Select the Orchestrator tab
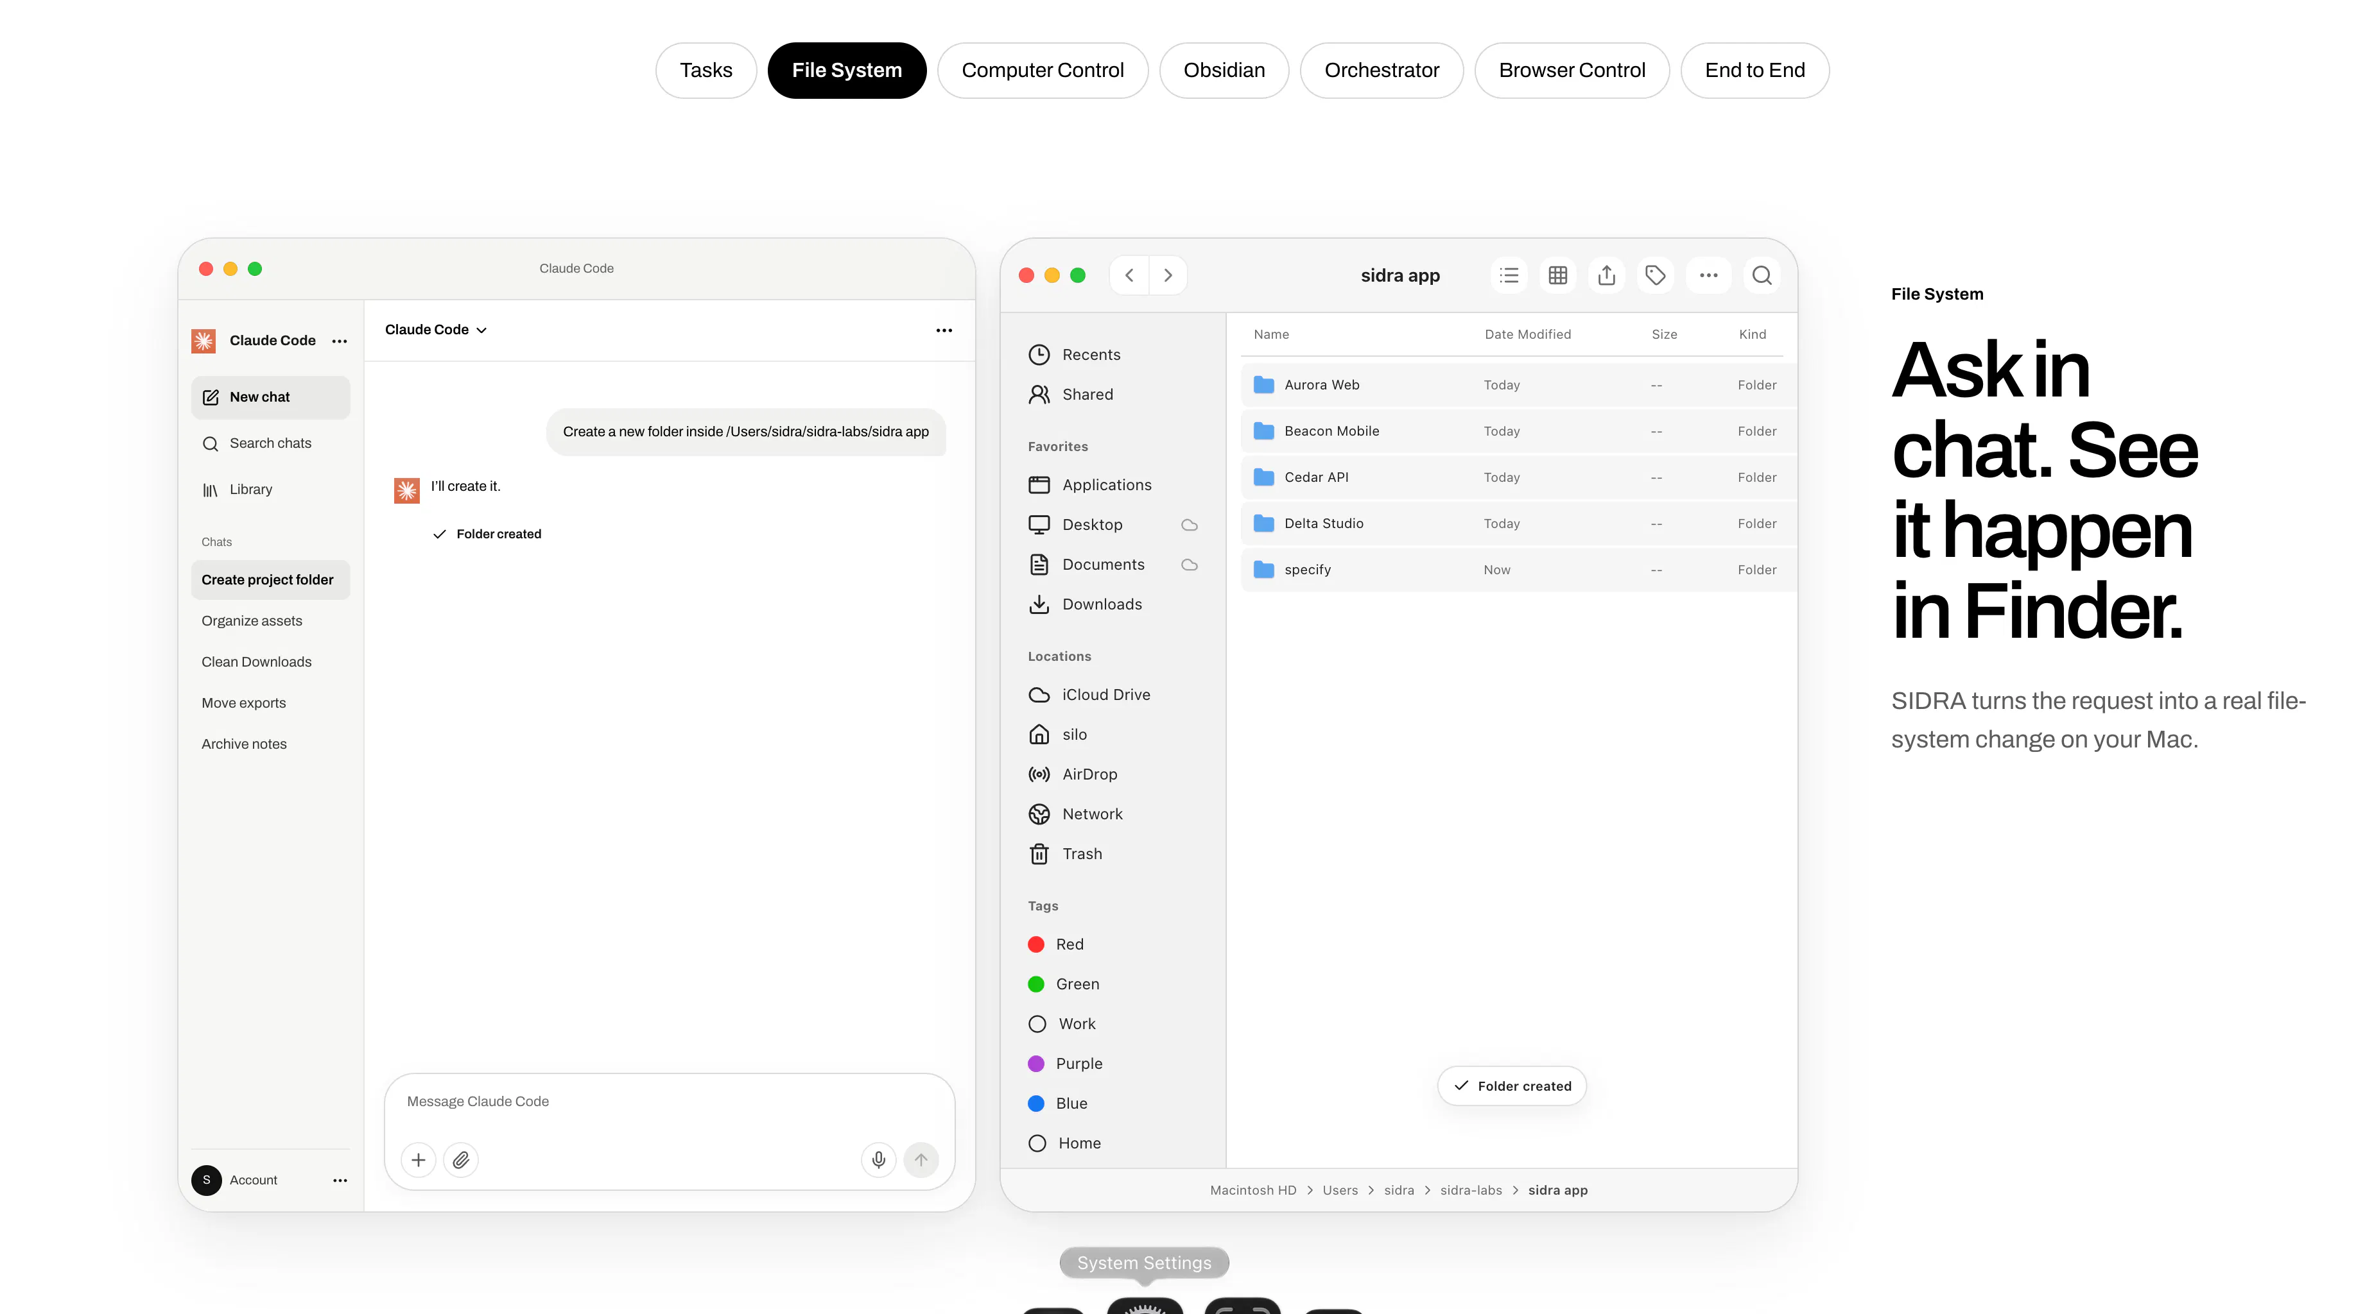This screenshot has height=1314, width=2365. click(1381, 71)
